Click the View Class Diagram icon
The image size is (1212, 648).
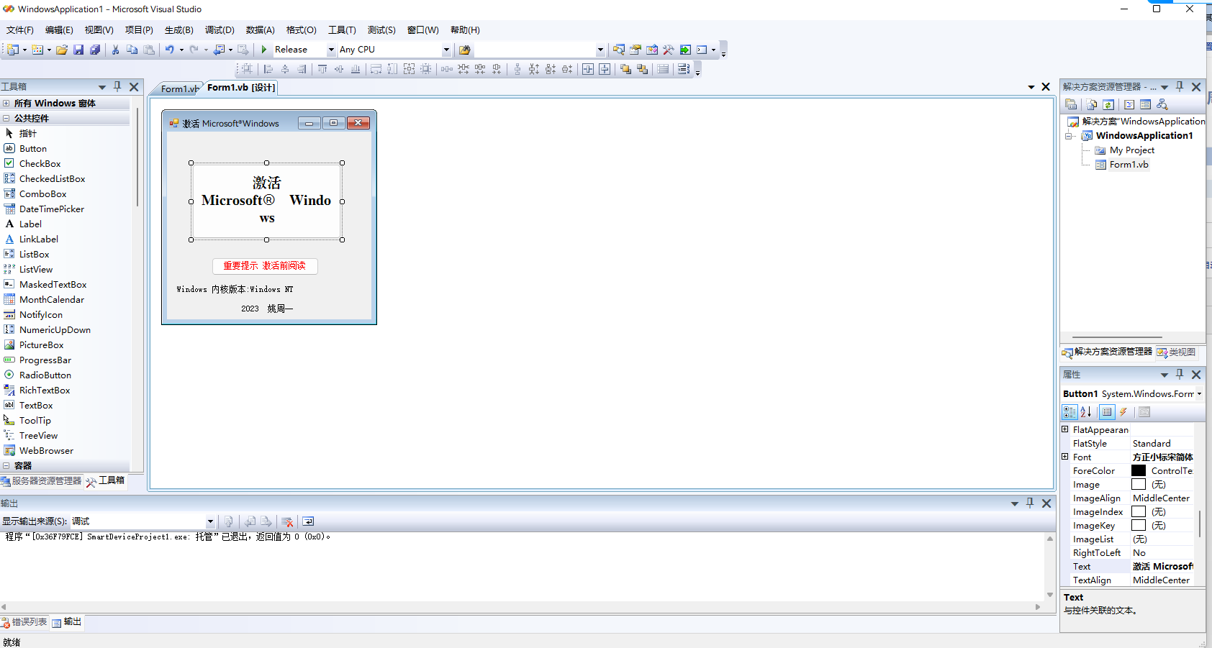click(1162, 104)
